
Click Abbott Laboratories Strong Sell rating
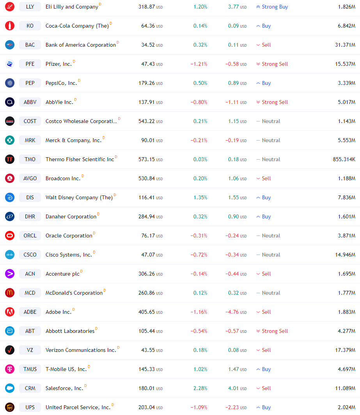(x=272, y=331)
